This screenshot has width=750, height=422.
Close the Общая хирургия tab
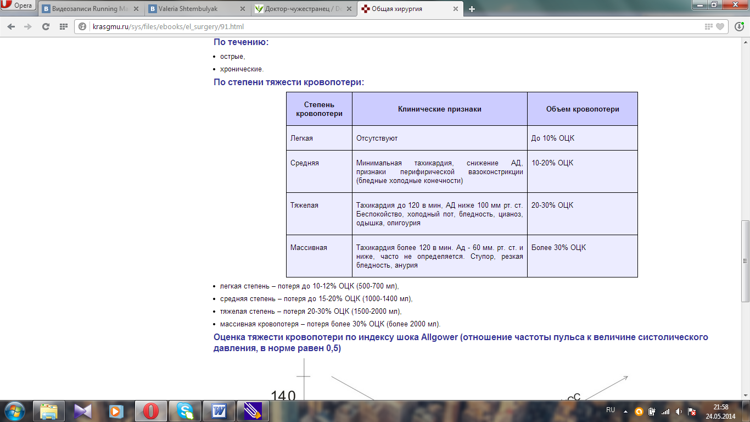pyautogui.click(x=455, y=9)
